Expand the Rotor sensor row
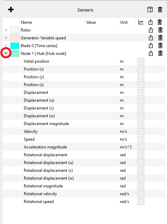The image size is (167, 224). coord(6,30)
